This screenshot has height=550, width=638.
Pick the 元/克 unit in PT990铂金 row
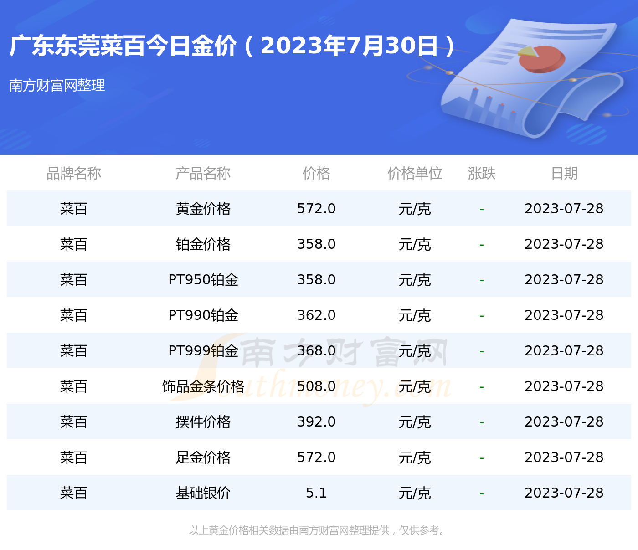[x=415, y=315]
